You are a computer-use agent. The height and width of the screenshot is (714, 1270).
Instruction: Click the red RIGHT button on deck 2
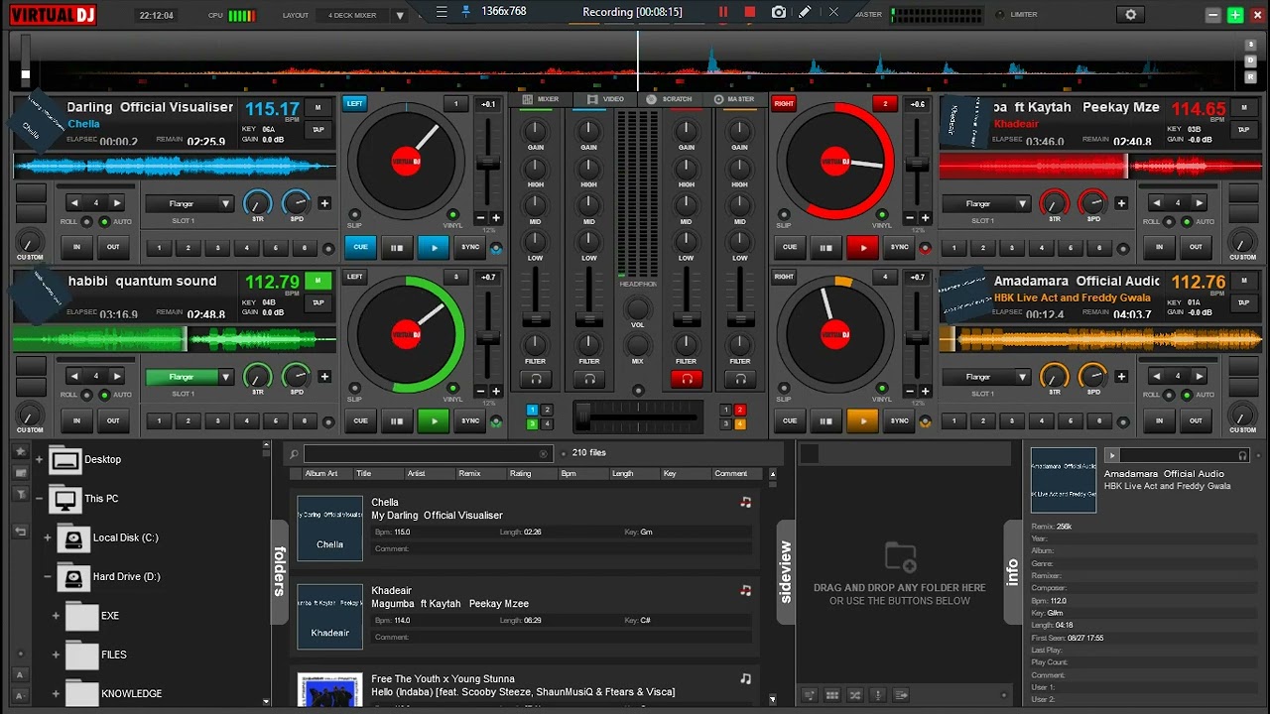[x=784, y=103]
